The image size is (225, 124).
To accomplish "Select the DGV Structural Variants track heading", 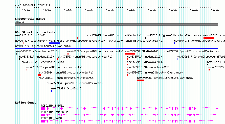I will click(x=35, y=32).
